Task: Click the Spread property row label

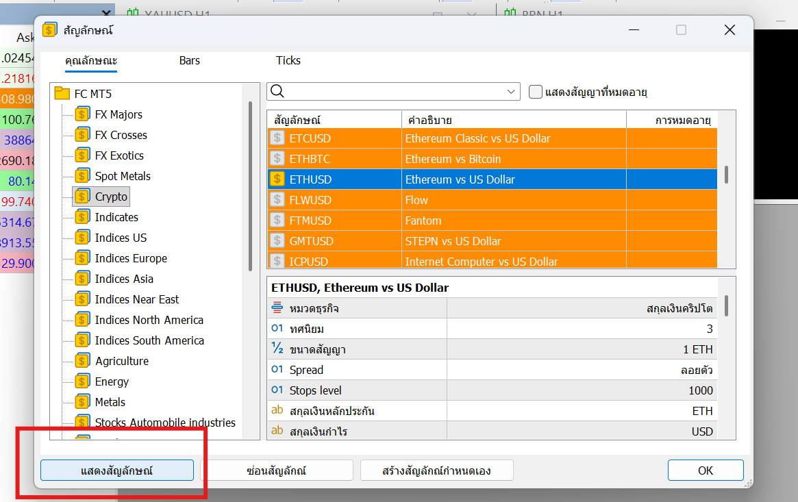Action: [x=306, y=370]
